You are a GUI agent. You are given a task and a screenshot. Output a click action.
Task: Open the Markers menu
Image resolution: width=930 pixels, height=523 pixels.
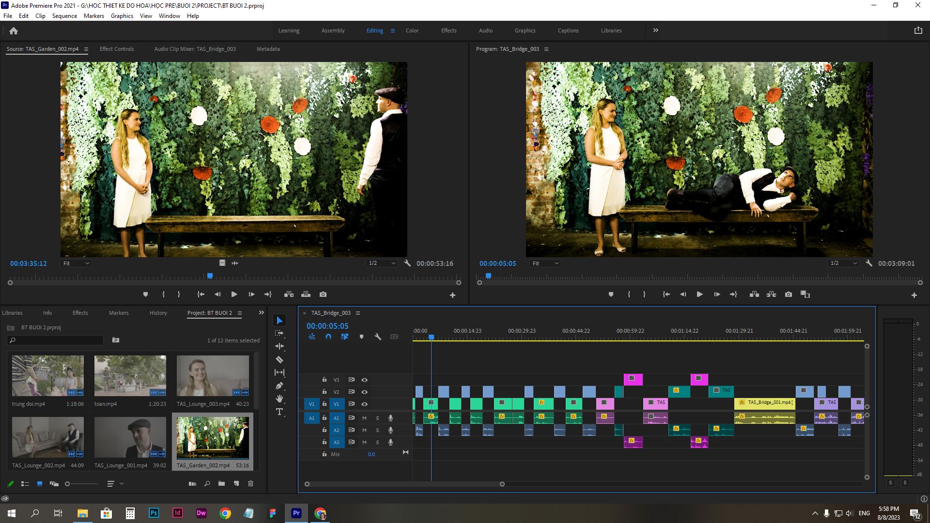coord(93,16)
